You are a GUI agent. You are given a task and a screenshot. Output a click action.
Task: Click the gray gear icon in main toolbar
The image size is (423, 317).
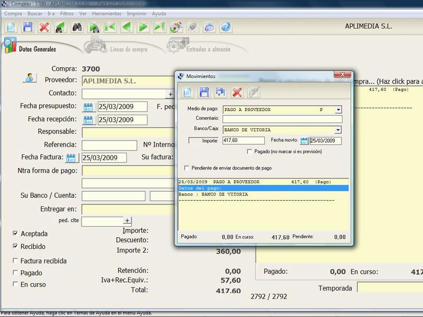pyautogui.click(x=192, y=27)
